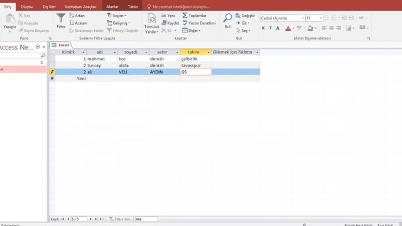The height and width of the screenshot is (226, 402).
Task: Open the takim column filter arrow
Action: point(209,52)
